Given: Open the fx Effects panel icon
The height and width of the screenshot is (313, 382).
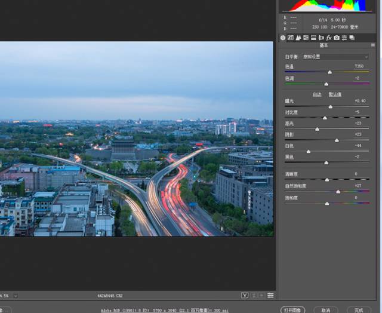Looking at the screenshot, I should coord(329,38).
